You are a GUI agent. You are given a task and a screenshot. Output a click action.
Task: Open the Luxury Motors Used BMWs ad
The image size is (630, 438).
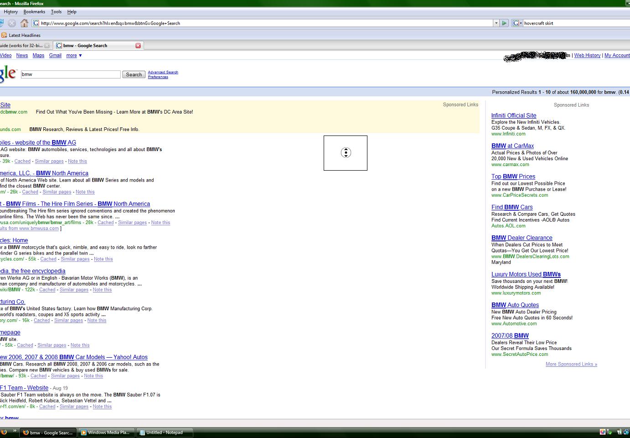click(526, 274)
